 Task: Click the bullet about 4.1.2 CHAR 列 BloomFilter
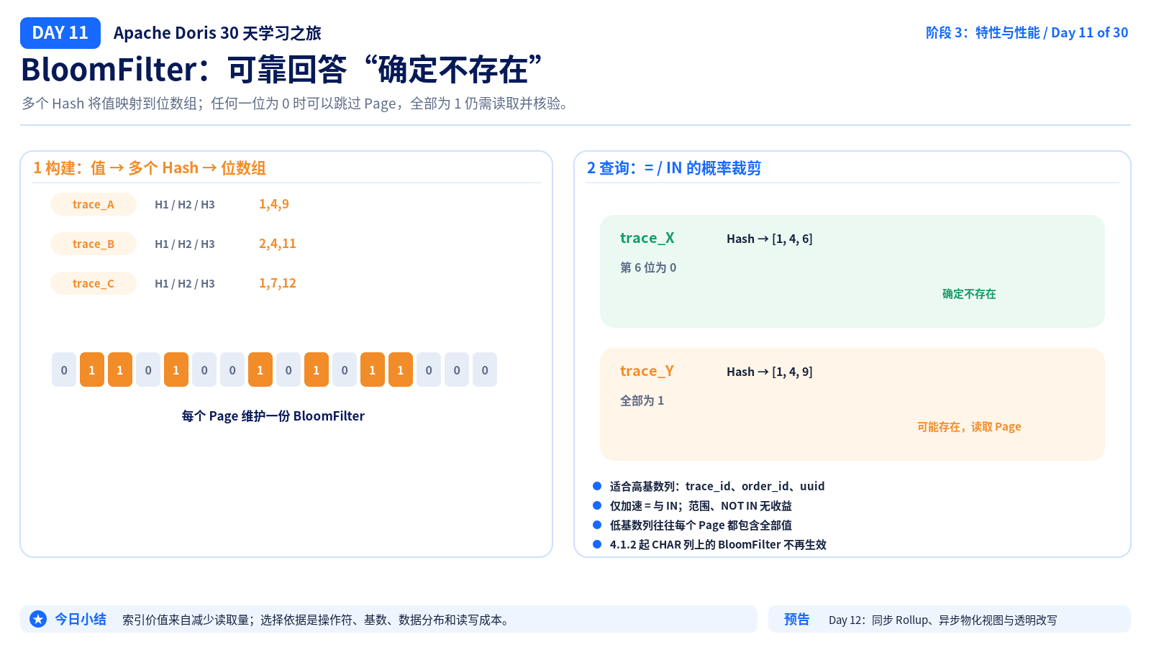pos(718,545)
